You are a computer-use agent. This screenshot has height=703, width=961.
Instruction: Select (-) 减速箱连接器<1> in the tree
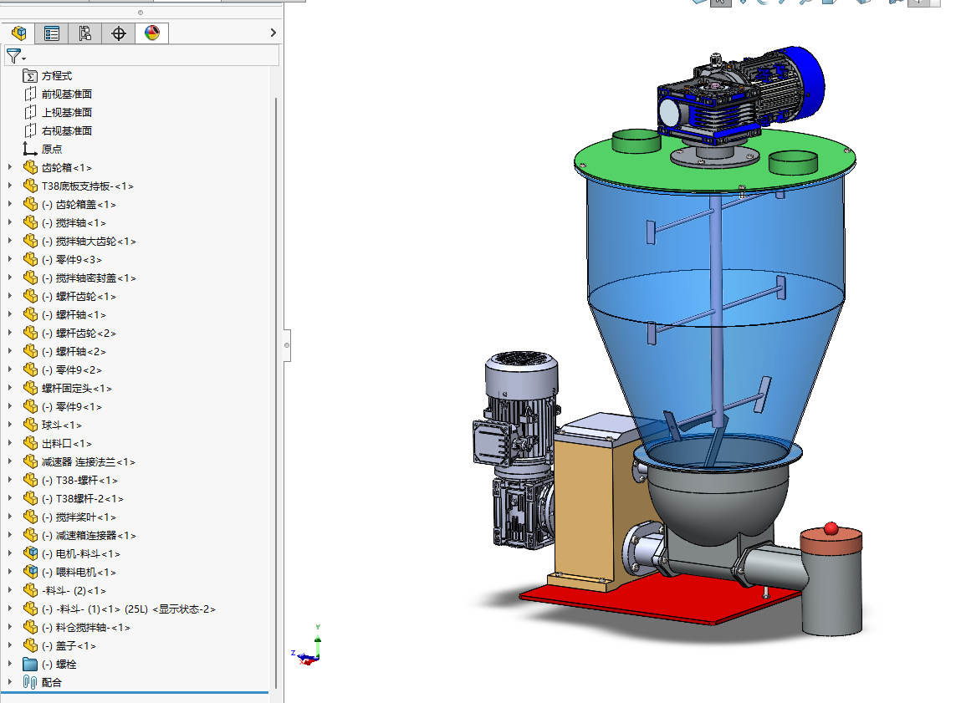(89, 535)
